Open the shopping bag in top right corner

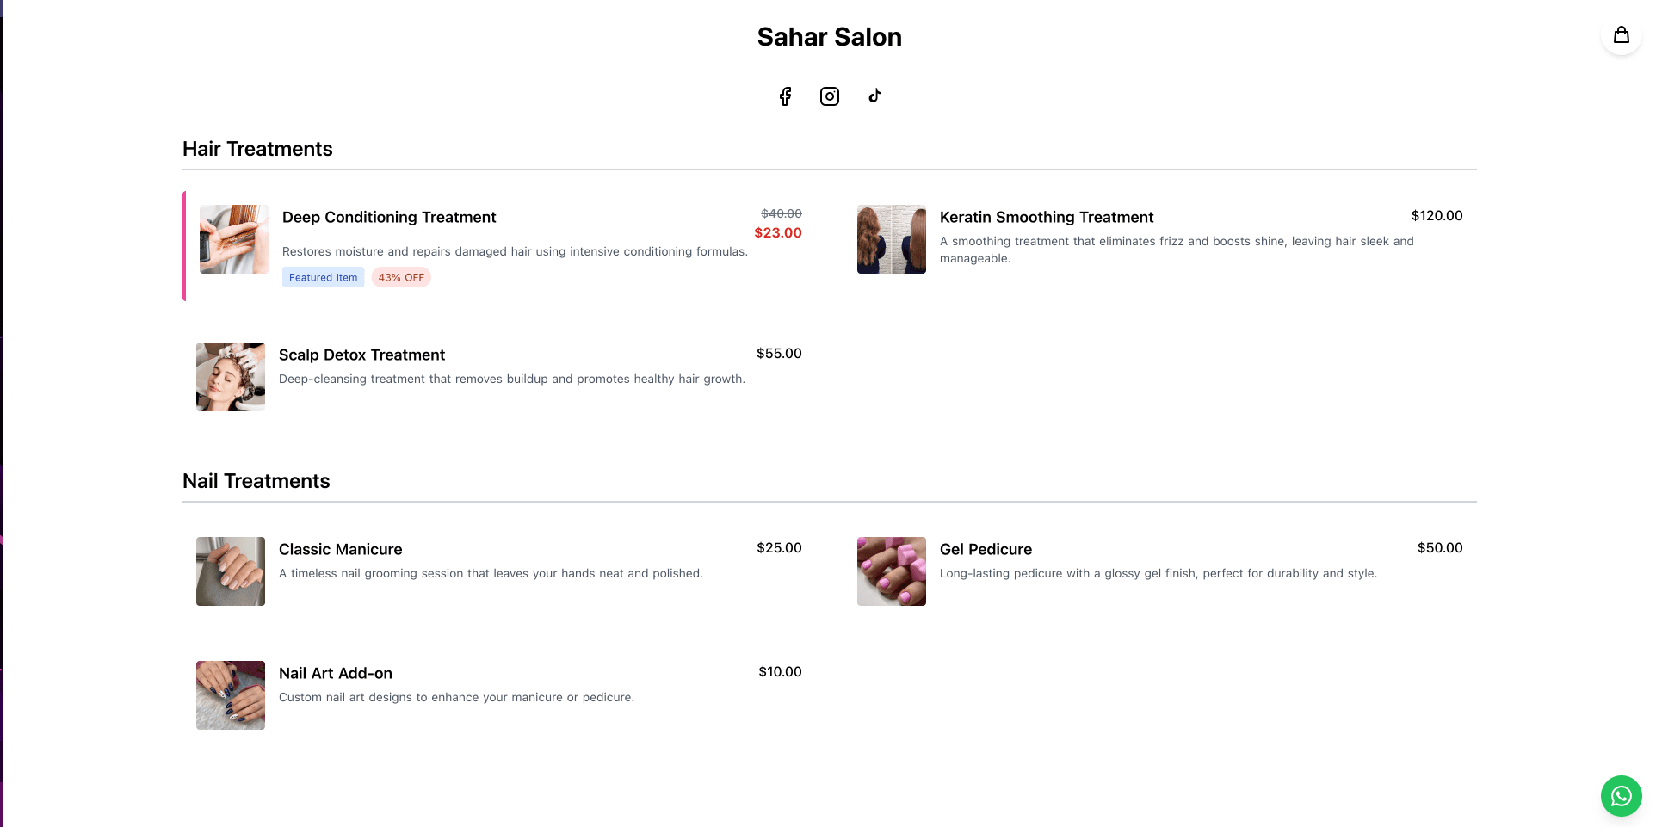click(1621, 35)
